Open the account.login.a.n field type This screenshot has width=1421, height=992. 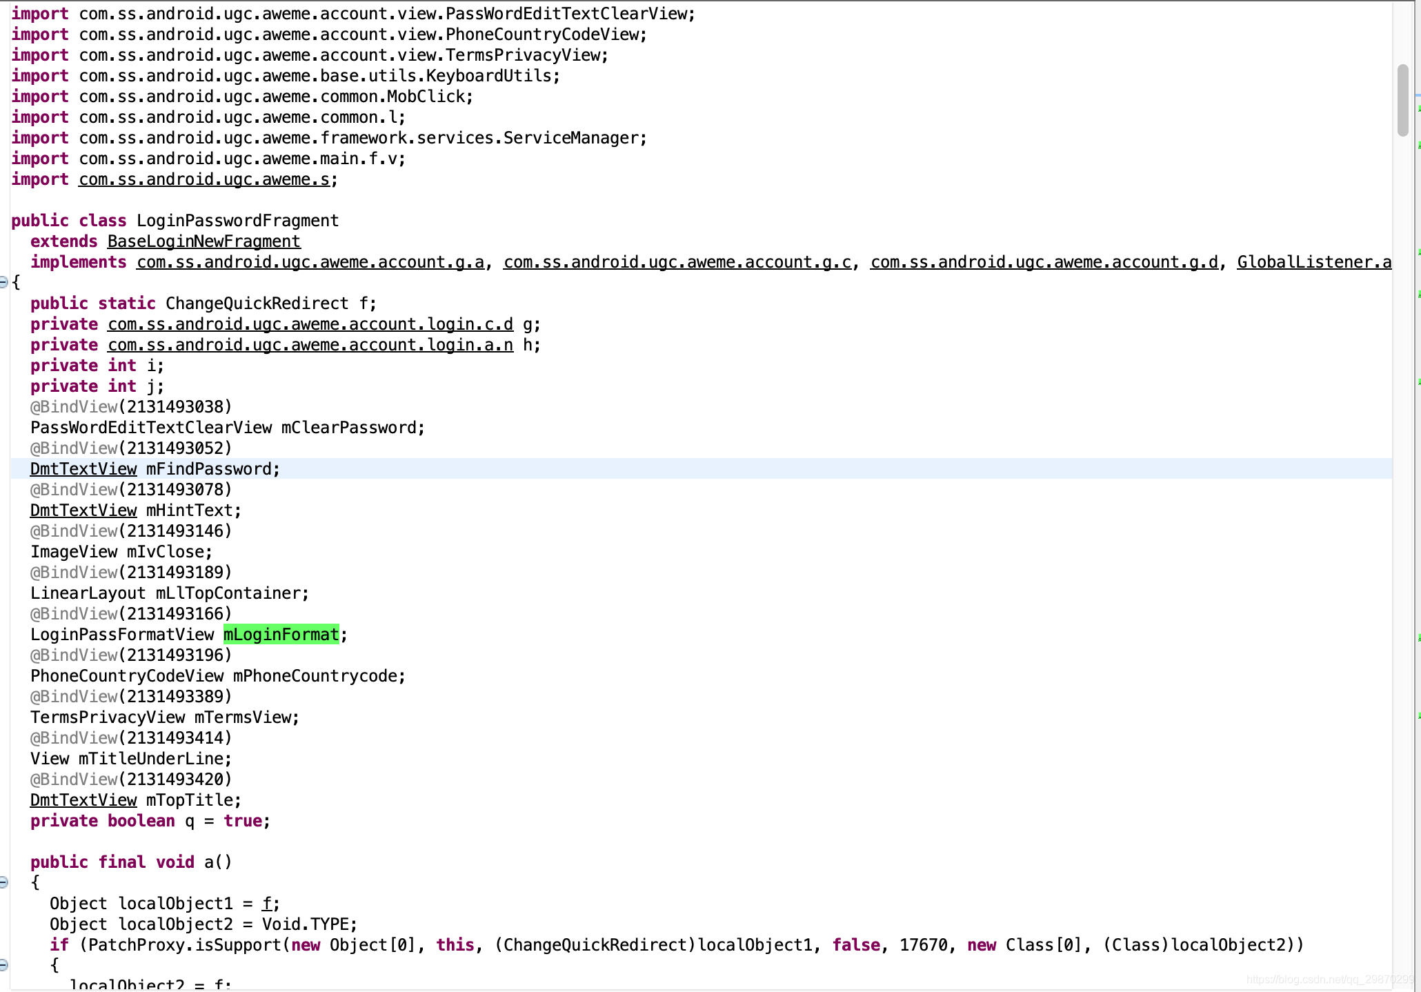point(310,345)
